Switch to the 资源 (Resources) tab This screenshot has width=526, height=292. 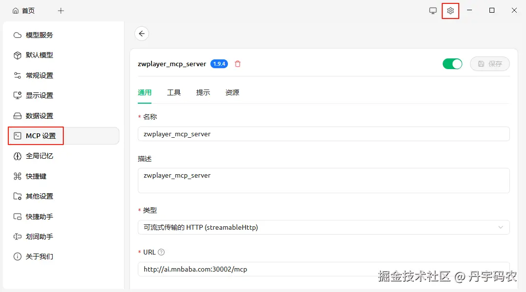pos(232,92)
